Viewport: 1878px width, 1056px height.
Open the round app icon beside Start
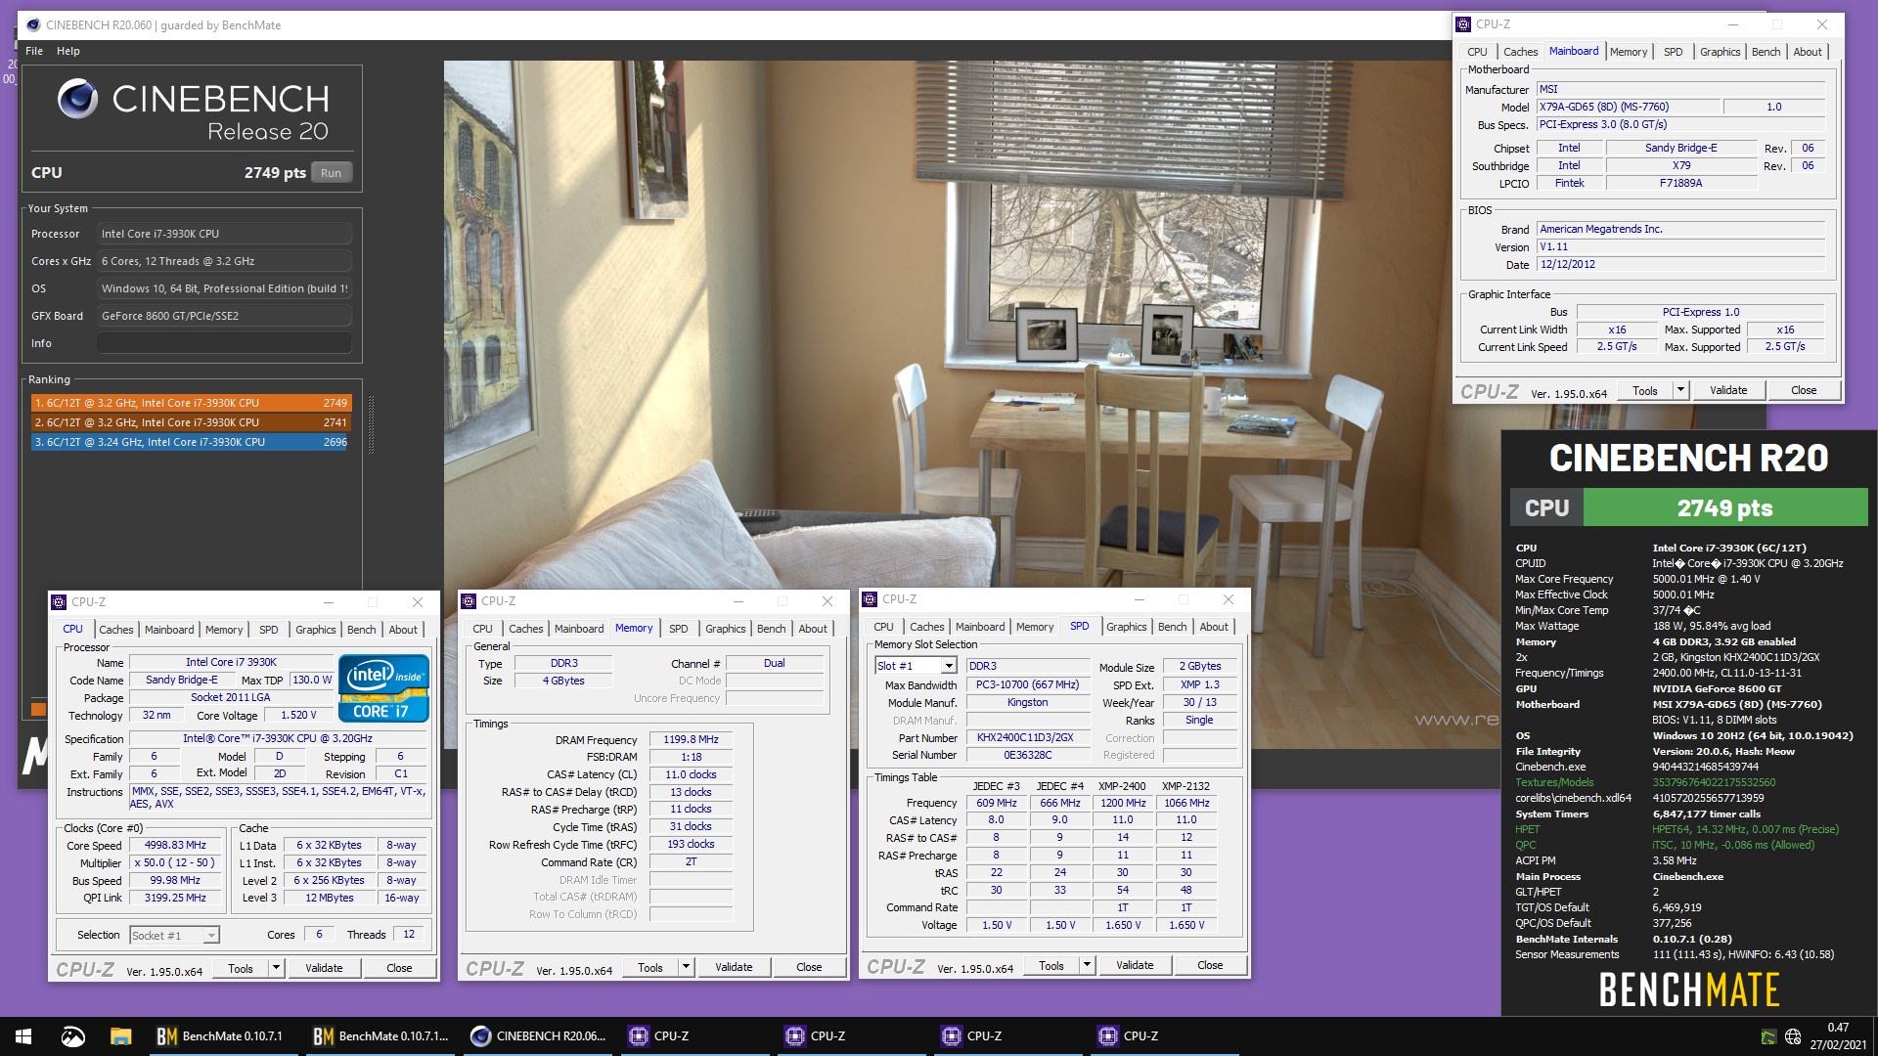[72, 1036]
